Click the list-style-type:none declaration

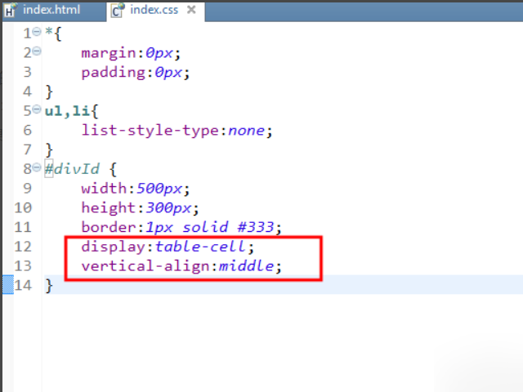tap(177, 131)
